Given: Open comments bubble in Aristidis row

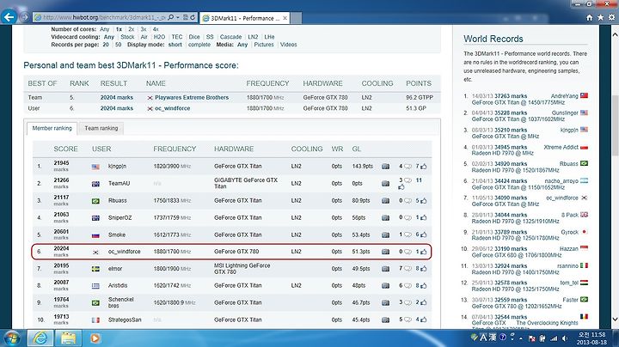Looking at the screenshot, I should [408, 285].
